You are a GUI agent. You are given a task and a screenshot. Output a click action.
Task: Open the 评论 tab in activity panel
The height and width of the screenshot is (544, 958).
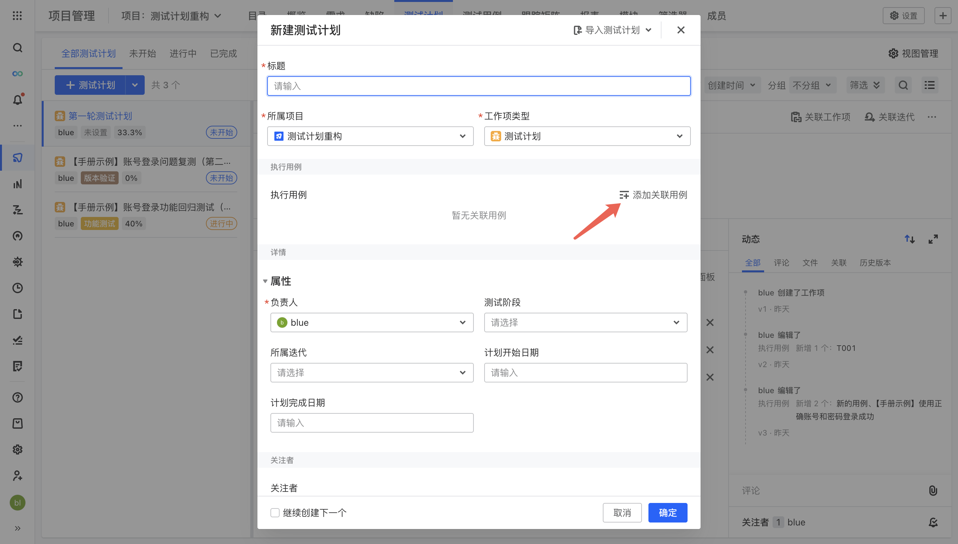pos(781,263)
